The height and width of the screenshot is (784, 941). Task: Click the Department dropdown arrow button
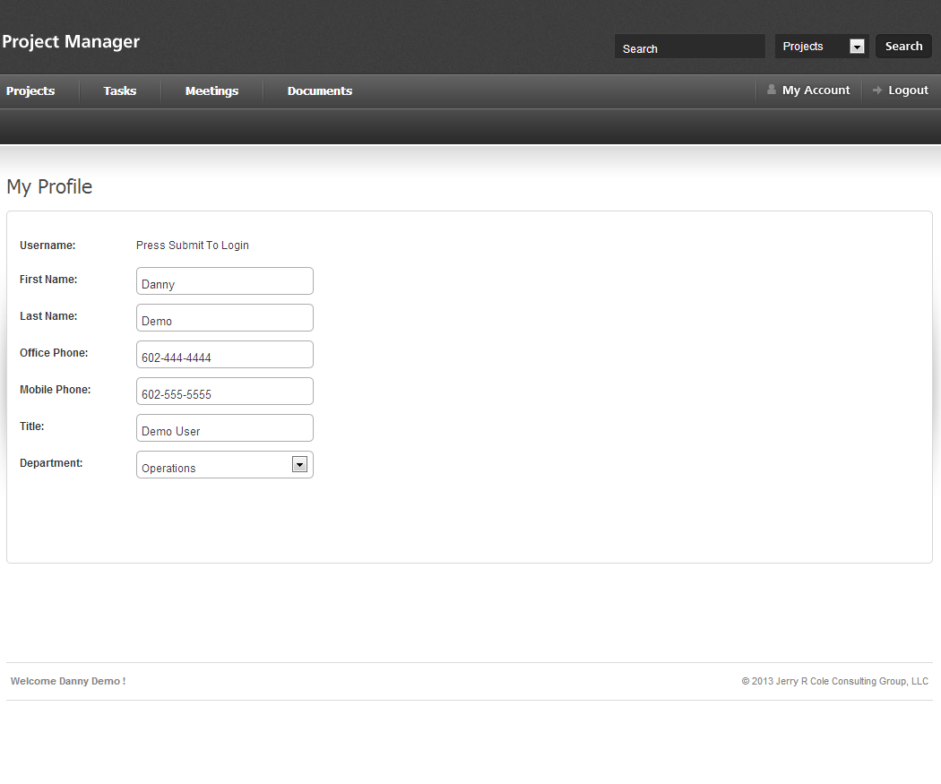(x=300, y=464)
